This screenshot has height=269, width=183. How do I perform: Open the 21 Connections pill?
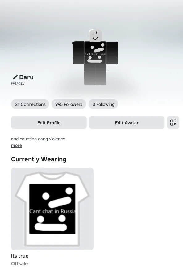pos(30,104)
